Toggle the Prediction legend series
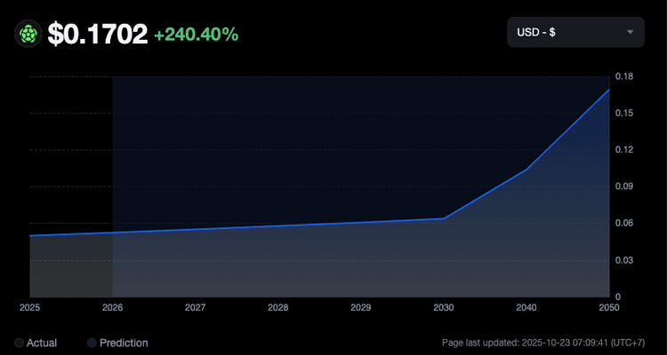Screen dimensions: 667x355 click(117, 343)
